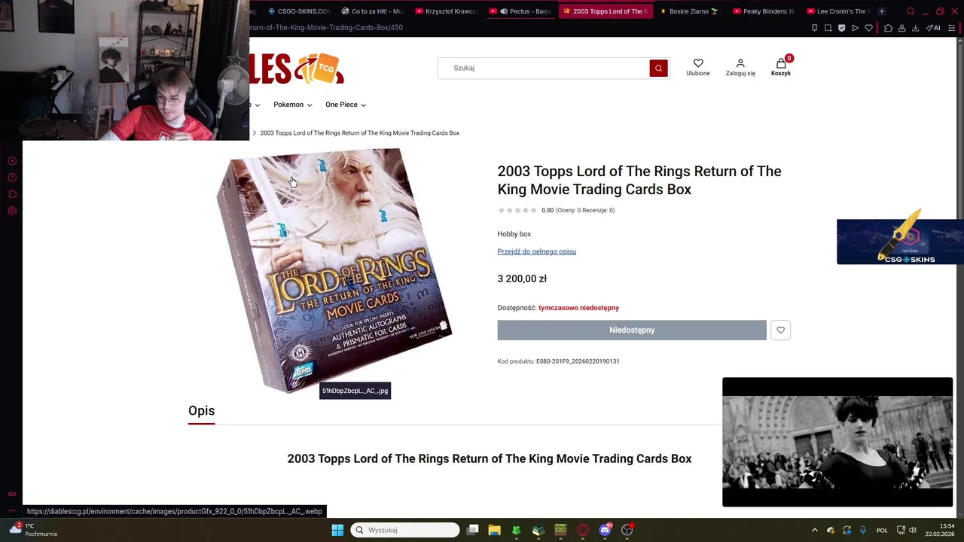Open File Explorer from taskbar
Image resolution: width=964 pixels, height=542 pixels.
tap(494, 530)
